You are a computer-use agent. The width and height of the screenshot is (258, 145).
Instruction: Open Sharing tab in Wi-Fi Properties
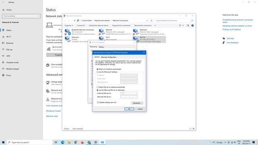coord(101,47)
